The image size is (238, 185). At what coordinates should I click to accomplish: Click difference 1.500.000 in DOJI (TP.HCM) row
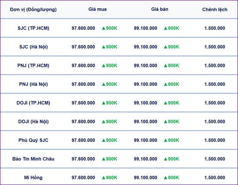(215, 103)
